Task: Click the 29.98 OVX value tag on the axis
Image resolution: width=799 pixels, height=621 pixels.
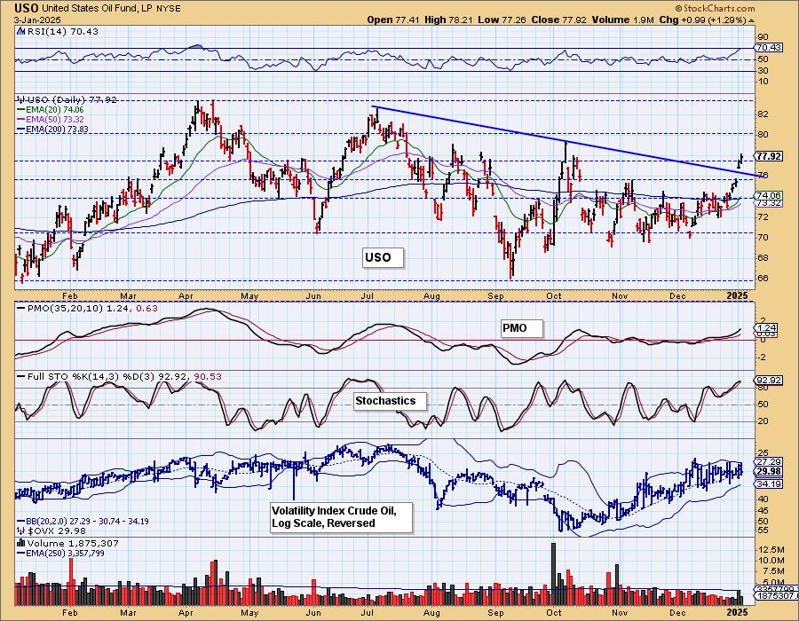Action: pyautogui.click(x=769, y=471)
